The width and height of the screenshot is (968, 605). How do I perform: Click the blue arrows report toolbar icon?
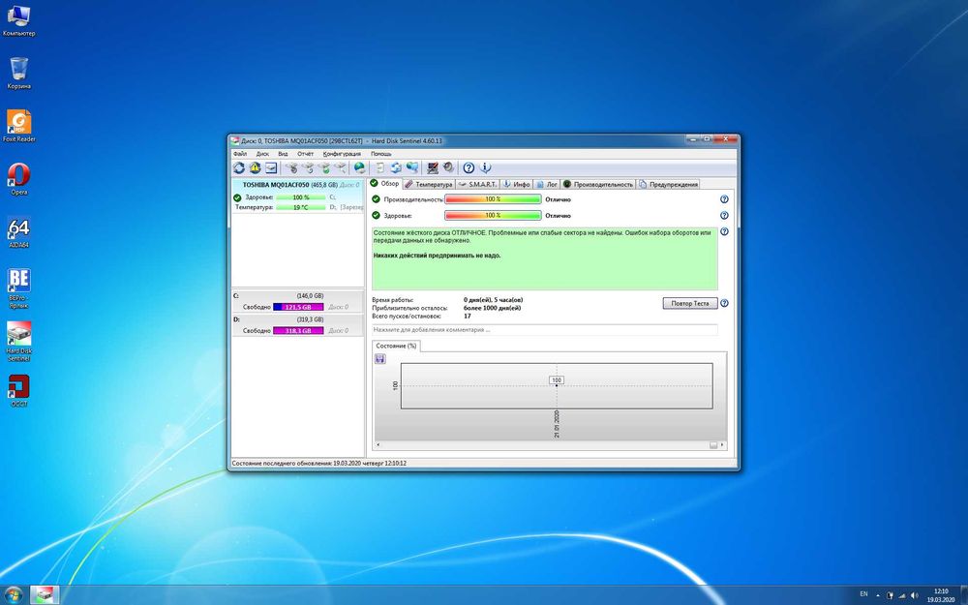click(x=396, y=167)
